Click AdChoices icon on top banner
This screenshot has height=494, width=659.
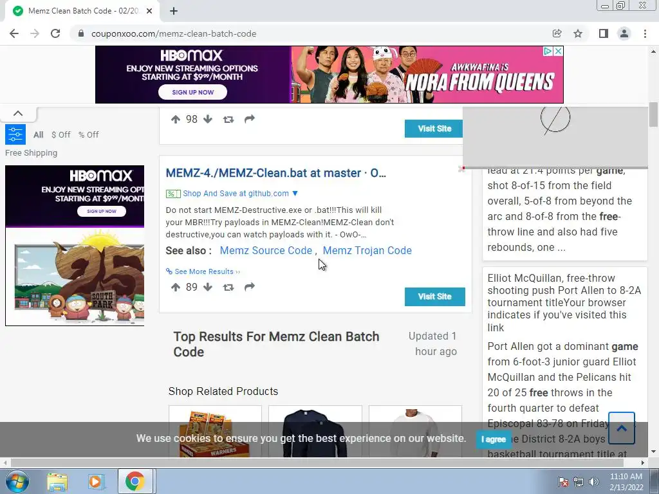pyautogui.click(x=548, y=51)
